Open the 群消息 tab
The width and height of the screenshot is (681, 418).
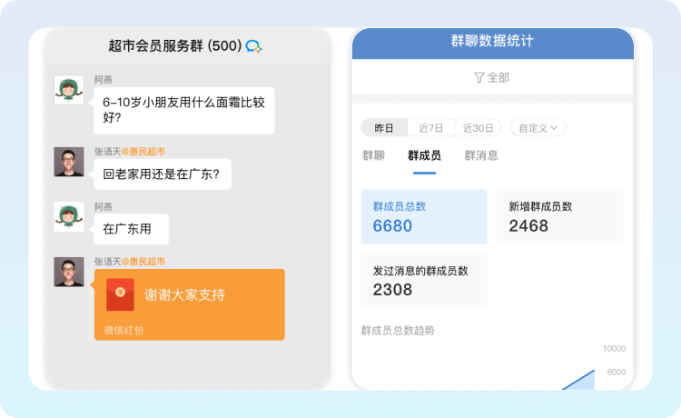tap(481, 155)
